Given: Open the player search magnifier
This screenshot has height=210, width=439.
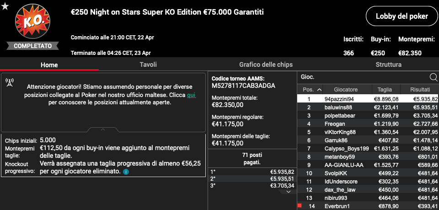Looking at the screenshot, I should point(433,77).
